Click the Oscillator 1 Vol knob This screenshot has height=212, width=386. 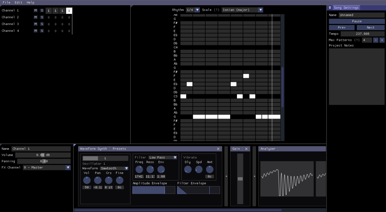point(87,180)
